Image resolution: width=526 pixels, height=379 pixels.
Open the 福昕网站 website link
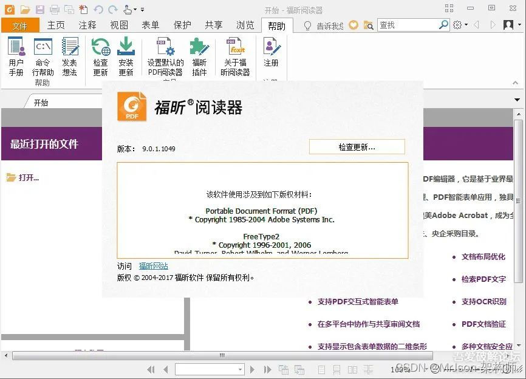[153, 266]
